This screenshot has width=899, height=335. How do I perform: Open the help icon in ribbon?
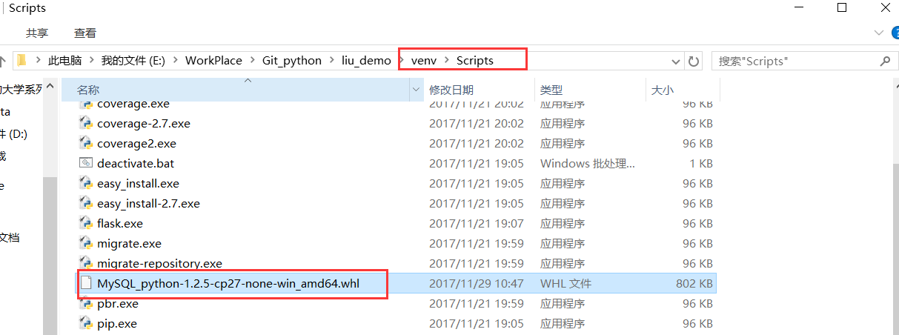point(895,33)
